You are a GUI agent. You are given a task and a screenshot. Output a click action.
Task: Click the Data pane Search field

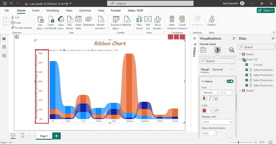[256, 47]
